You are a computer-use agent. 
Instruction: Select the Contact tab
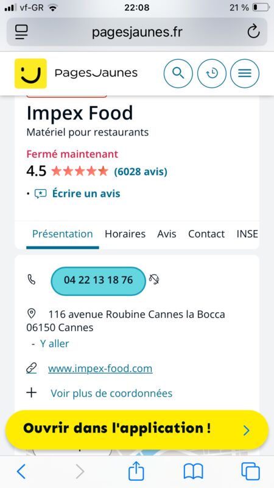click(x=206, y=234)
